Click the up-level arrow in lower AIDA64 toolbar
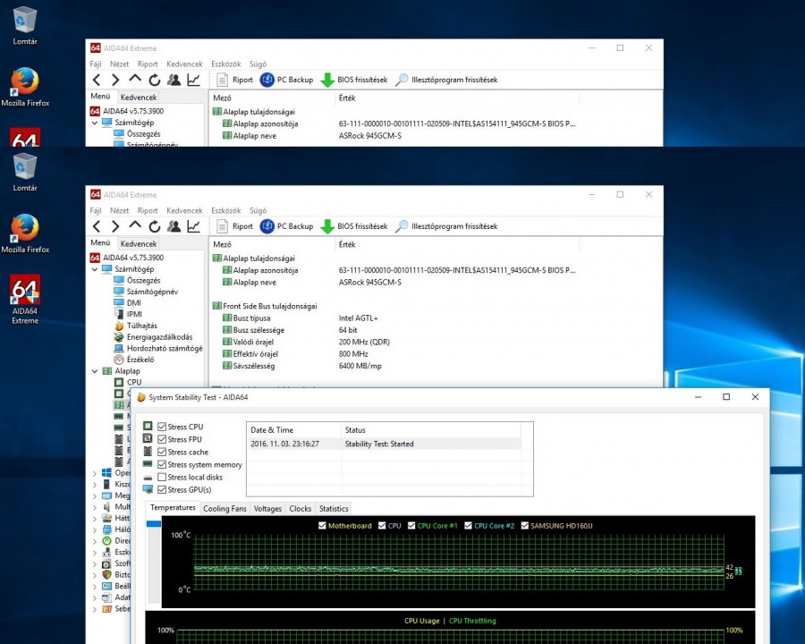 click(x=135, y=225)
